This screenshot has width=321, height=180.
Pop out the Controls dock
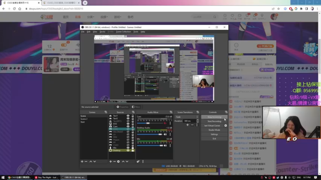pyautogui.click(x=226, y=112)
